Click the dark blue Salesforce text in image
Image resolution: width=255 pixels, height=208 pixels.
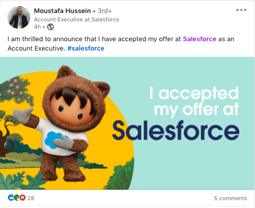[175, 130]
